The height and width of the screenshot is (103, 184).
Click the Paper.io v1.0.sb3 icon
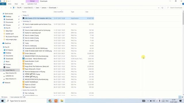coord(24,87)
